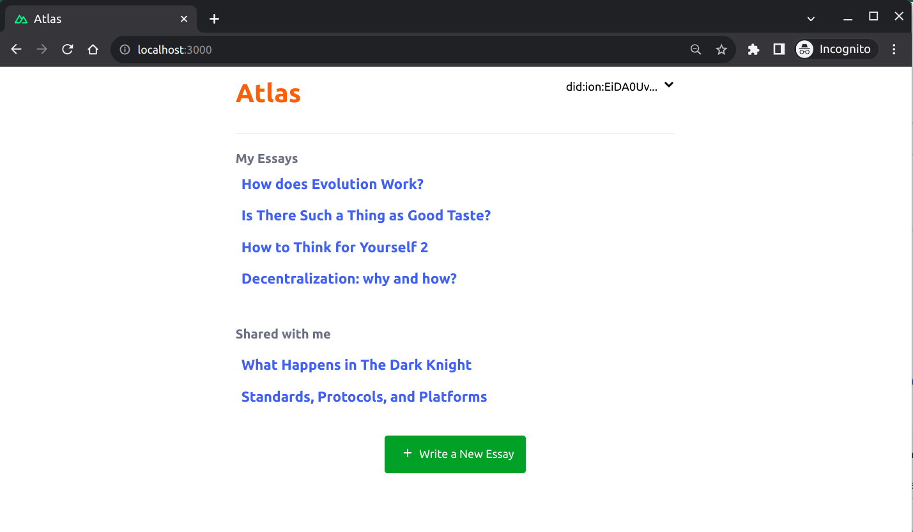This screenshot has width=913, height=532.
Task: Click the orange Atlas logo heading
Action: pyautogui.click(x=268, y=93)
